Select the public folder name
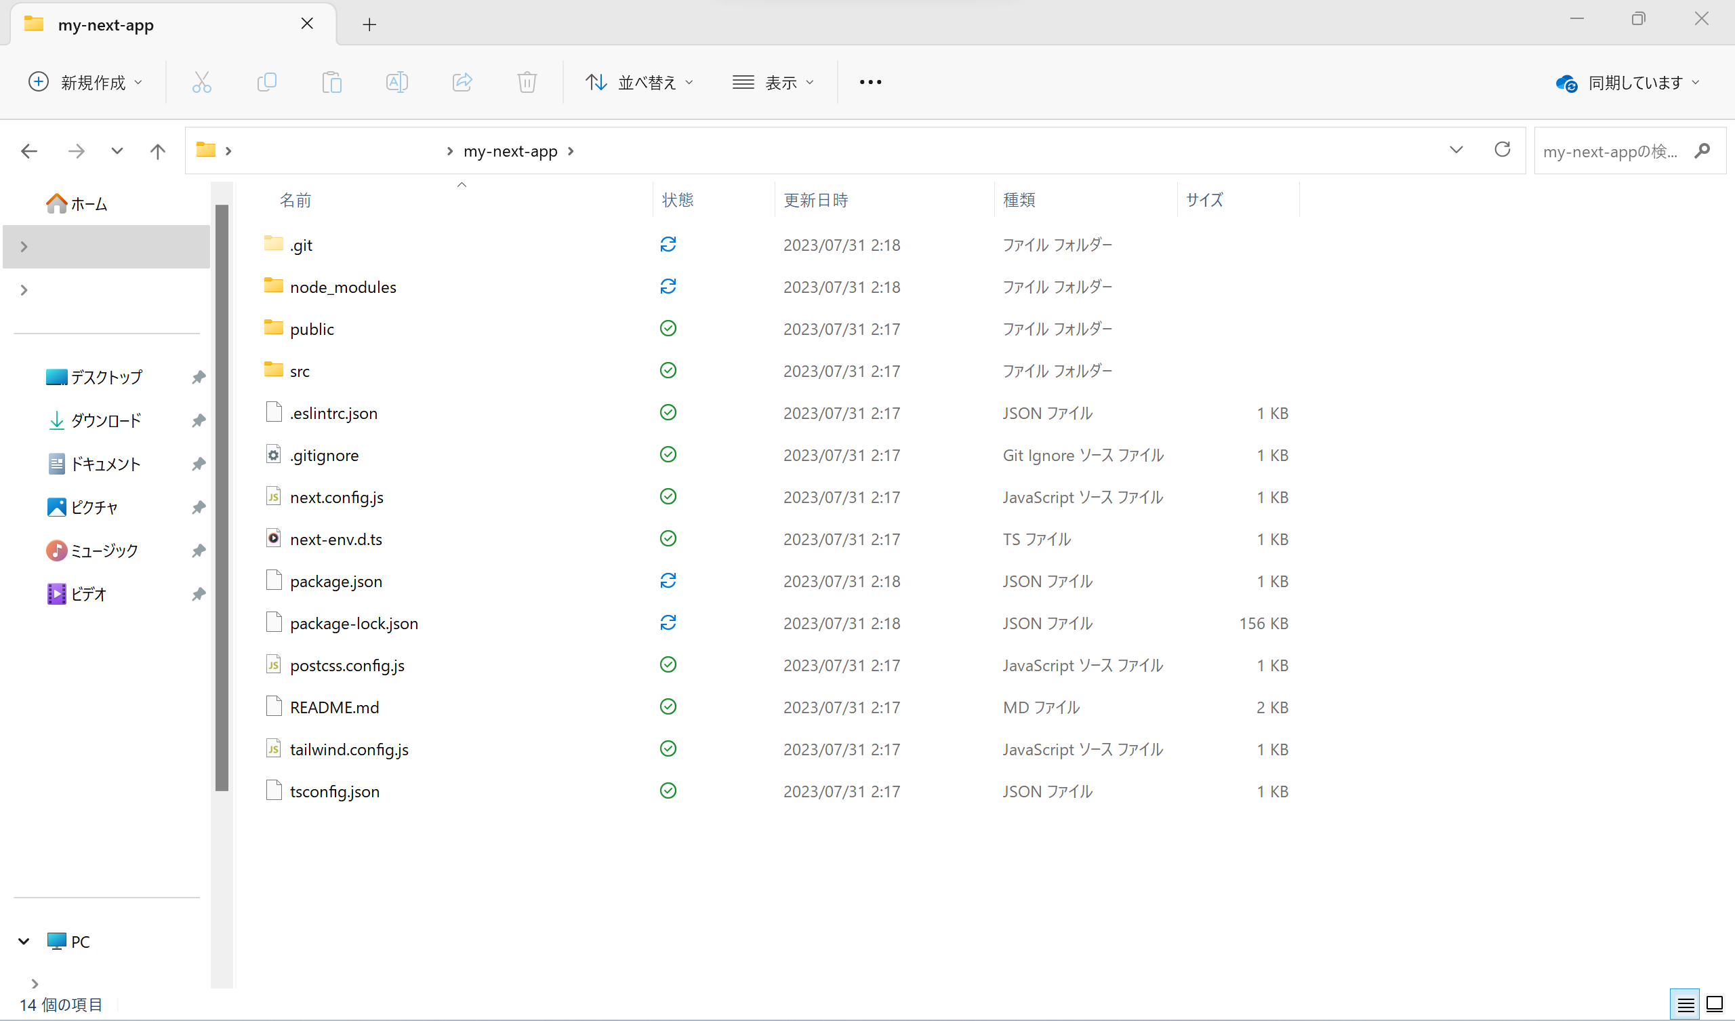 pyautogui.click(x=312, y=329)
